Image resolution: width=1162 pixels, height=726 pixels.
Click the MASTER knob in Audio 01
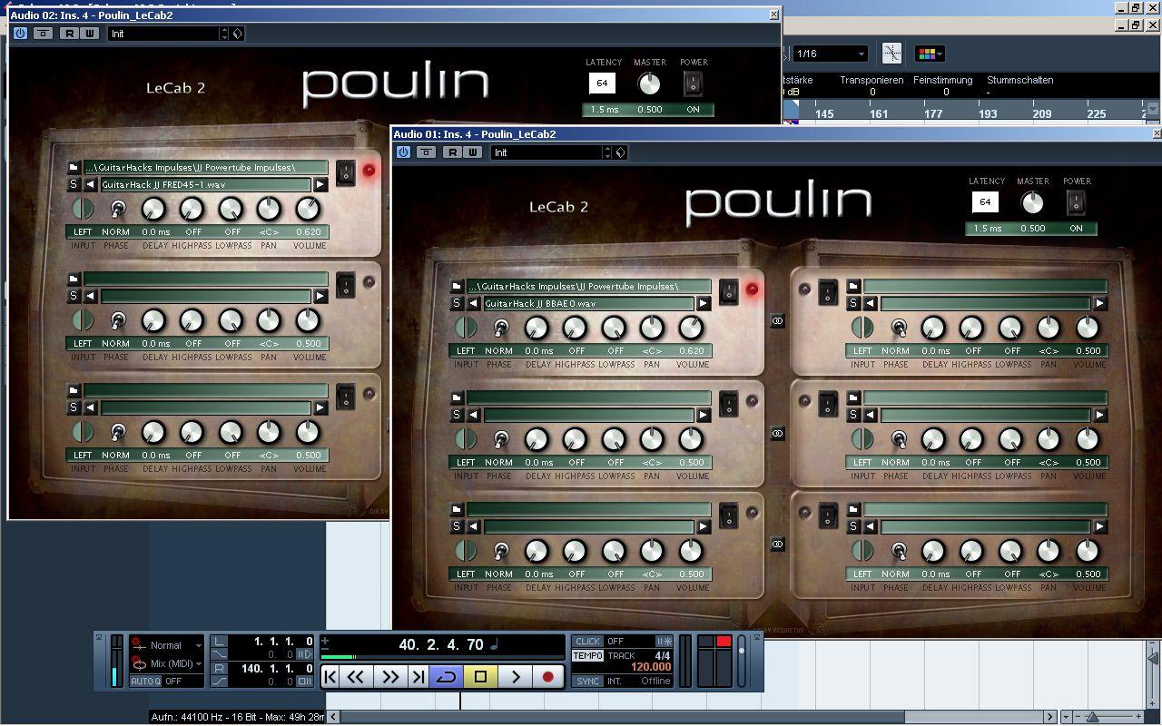click(1032, 202)
